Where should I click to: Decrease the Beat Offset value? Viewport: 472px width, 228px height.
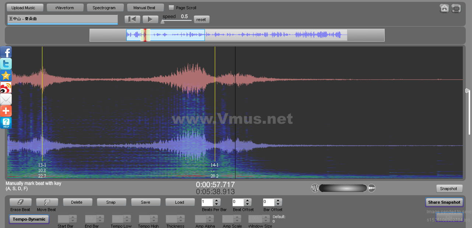(247, 204)
